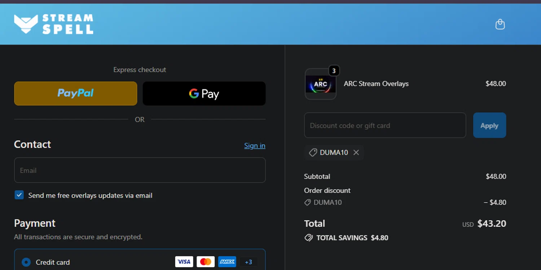Click the Subtotal label
The height and width of the screenshot is (270, 541).
coord(317,176)
